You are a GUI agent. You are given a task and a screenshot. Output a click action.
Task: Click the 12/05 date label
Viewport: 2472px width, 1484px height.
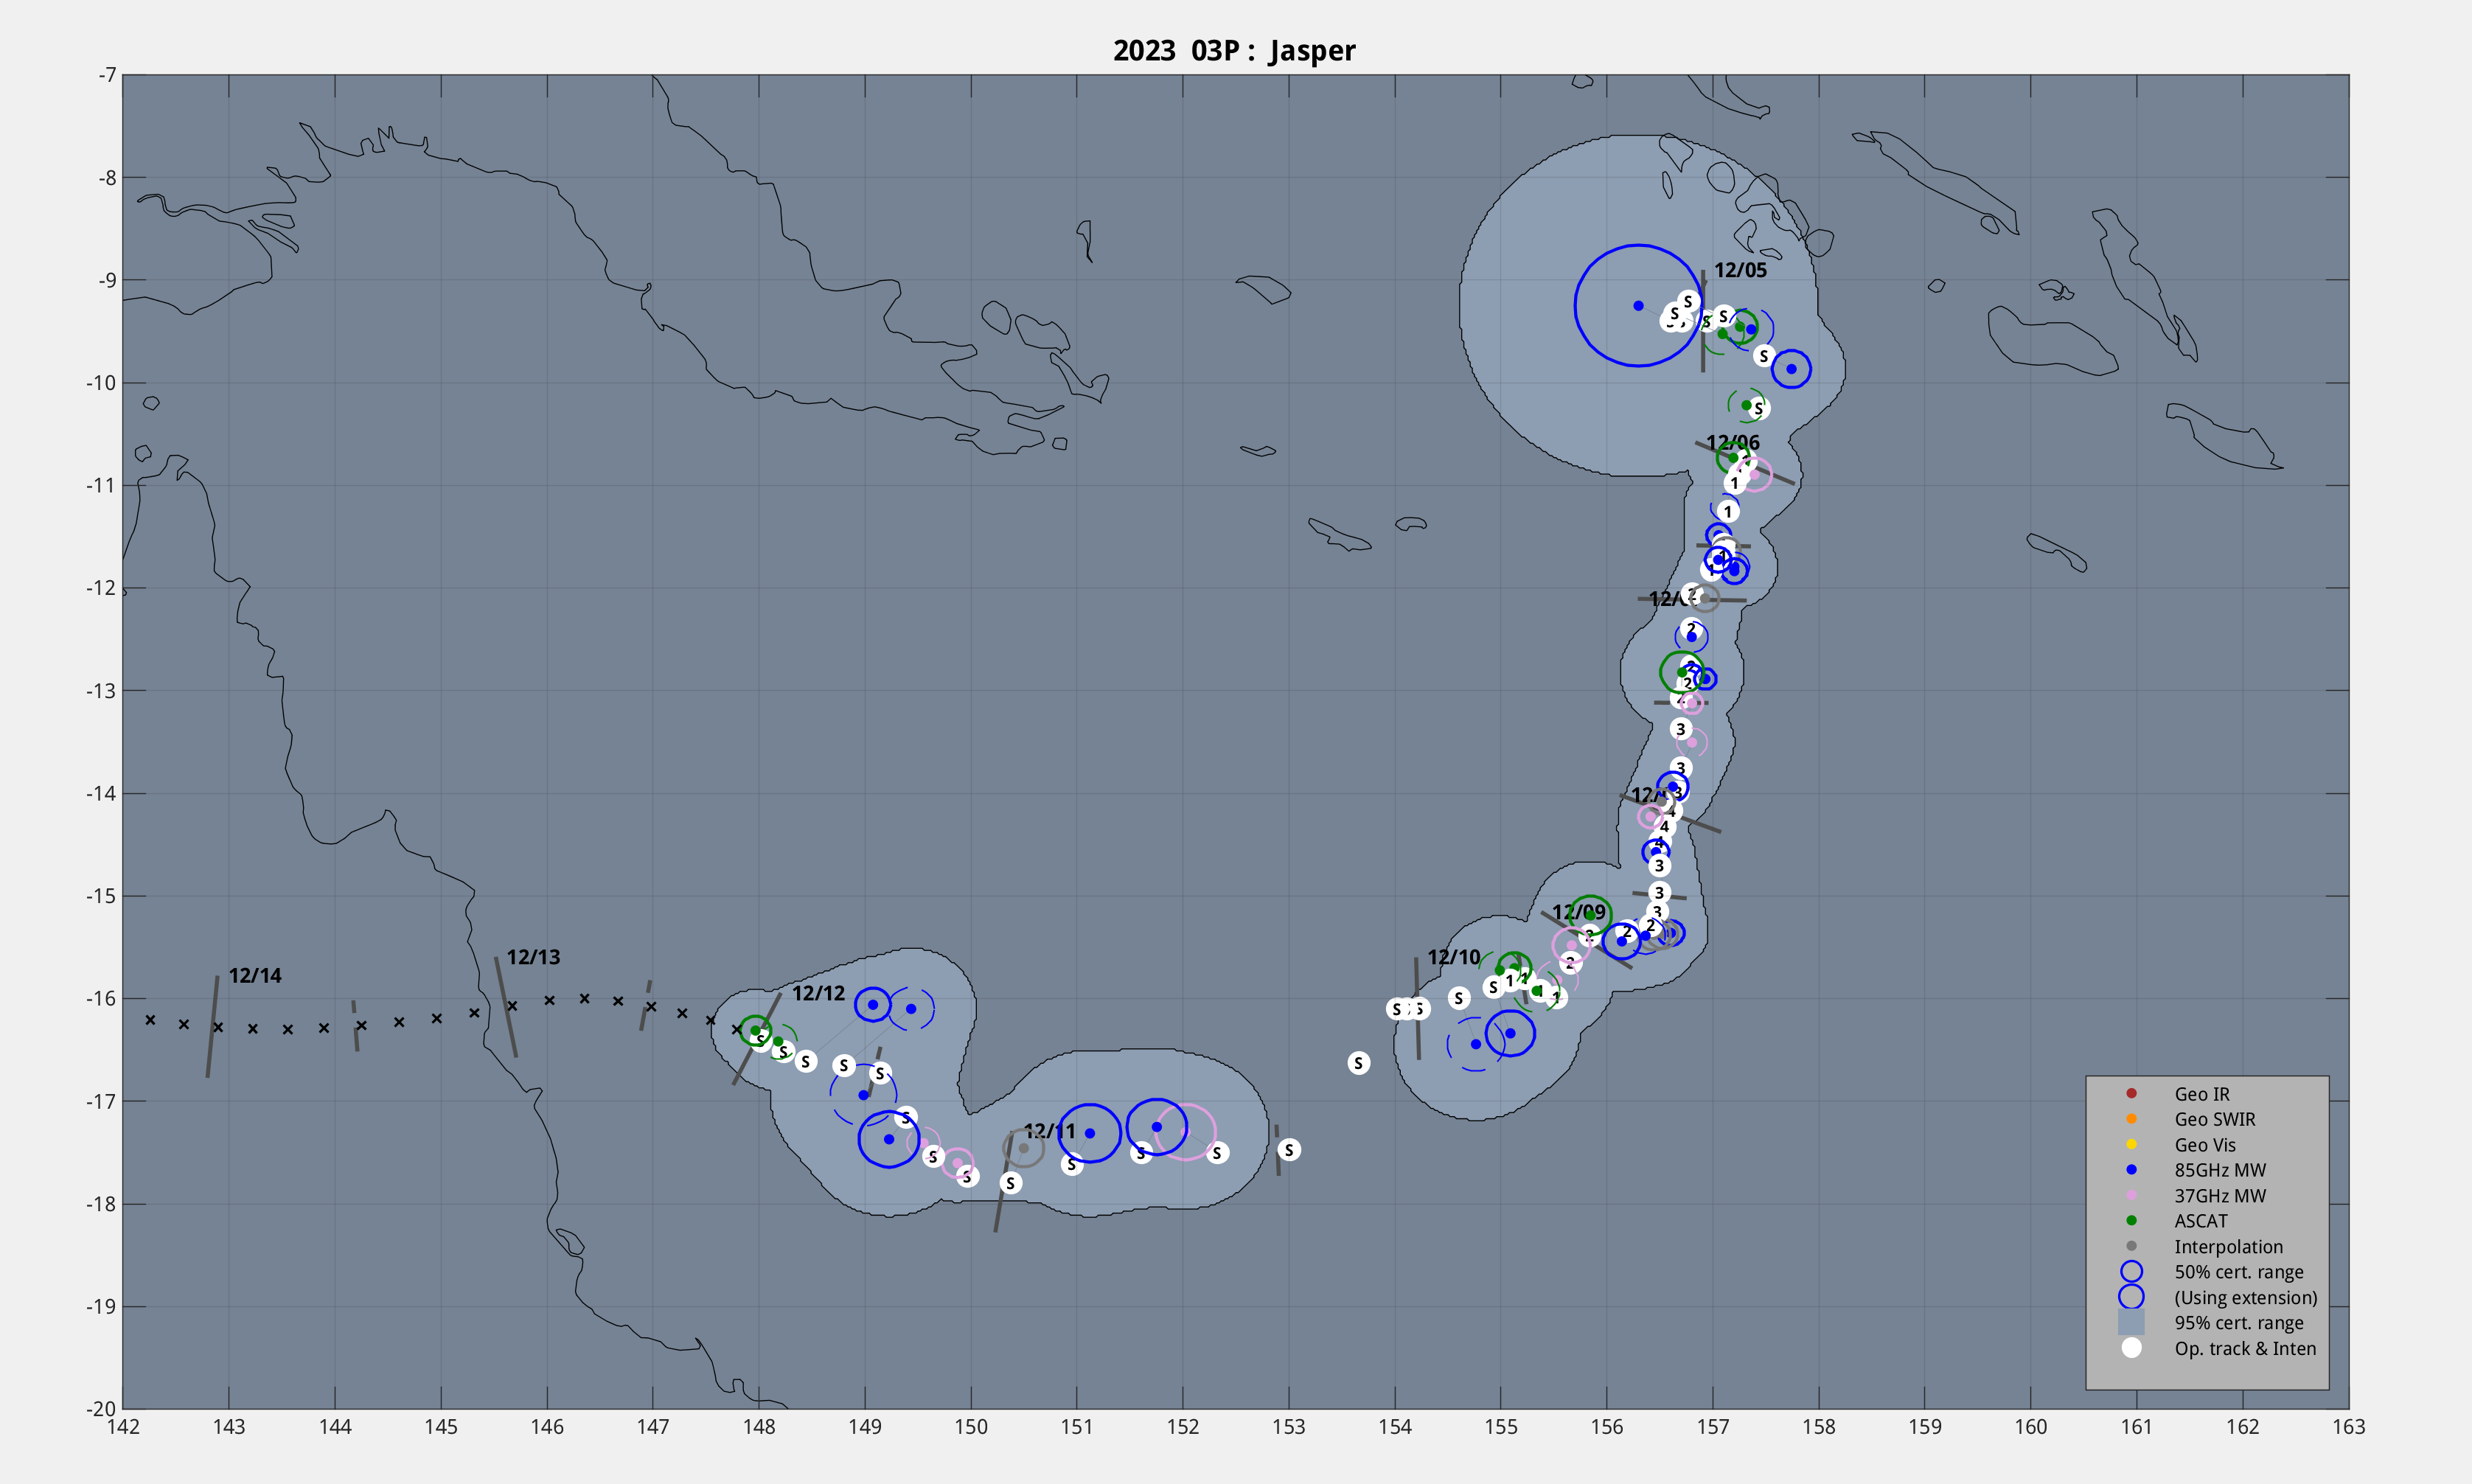coord(1739,270)
